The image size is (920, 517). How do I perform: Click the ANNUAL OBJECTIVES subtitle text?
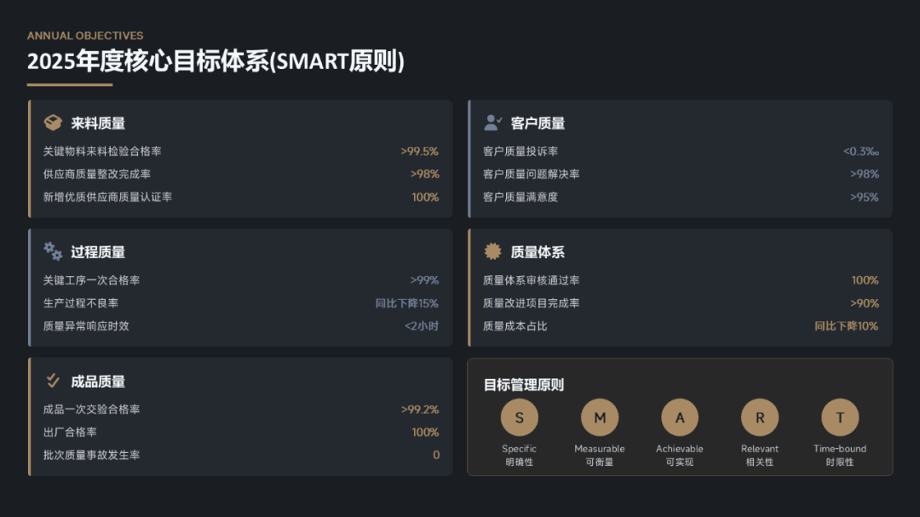coord(85,36)
